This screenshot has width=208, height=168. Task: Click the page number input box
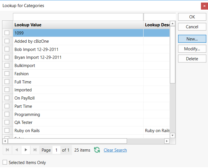coord(56,150)
